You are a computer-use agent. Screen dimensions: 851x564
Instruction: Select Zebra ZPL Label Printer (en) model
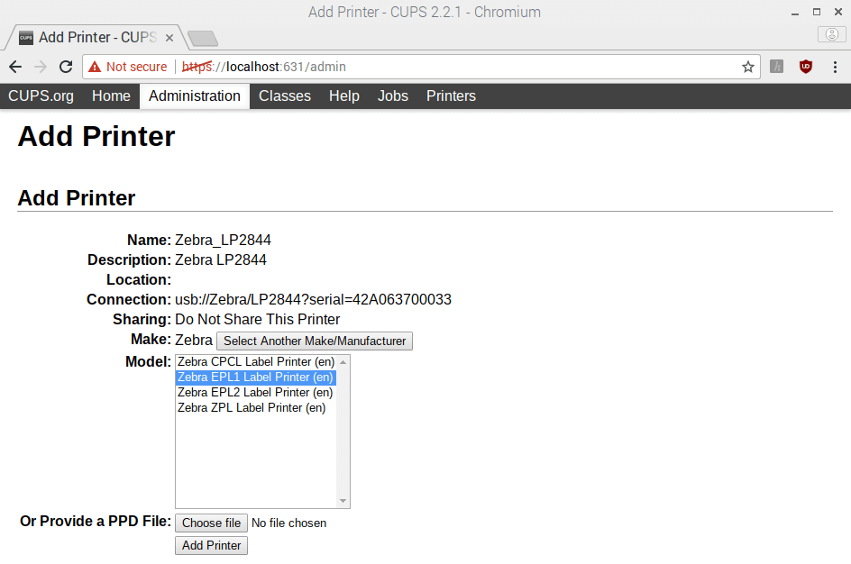pyautogui.click(x=256, y=407)
